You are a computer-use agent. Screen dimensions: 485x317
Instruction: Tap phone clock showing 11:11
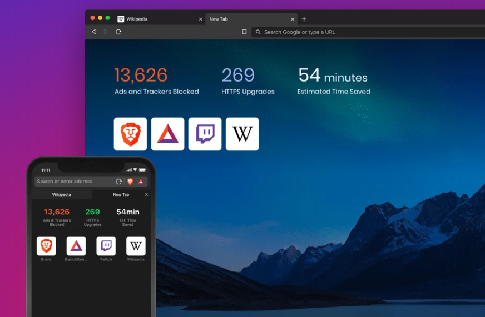pos(46,170)
